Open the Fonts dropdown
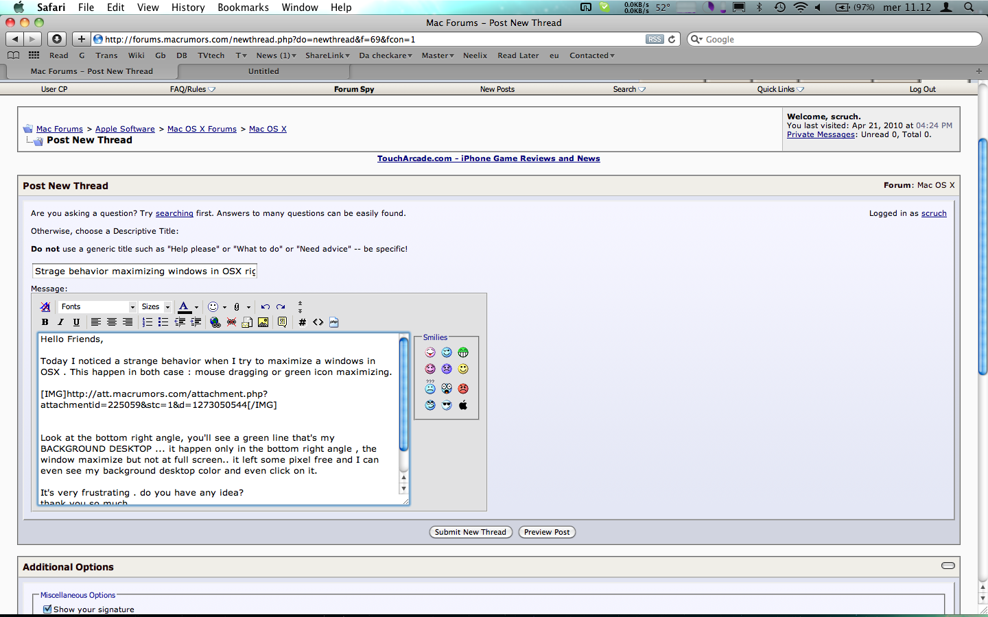 click(x=97, y=307)
